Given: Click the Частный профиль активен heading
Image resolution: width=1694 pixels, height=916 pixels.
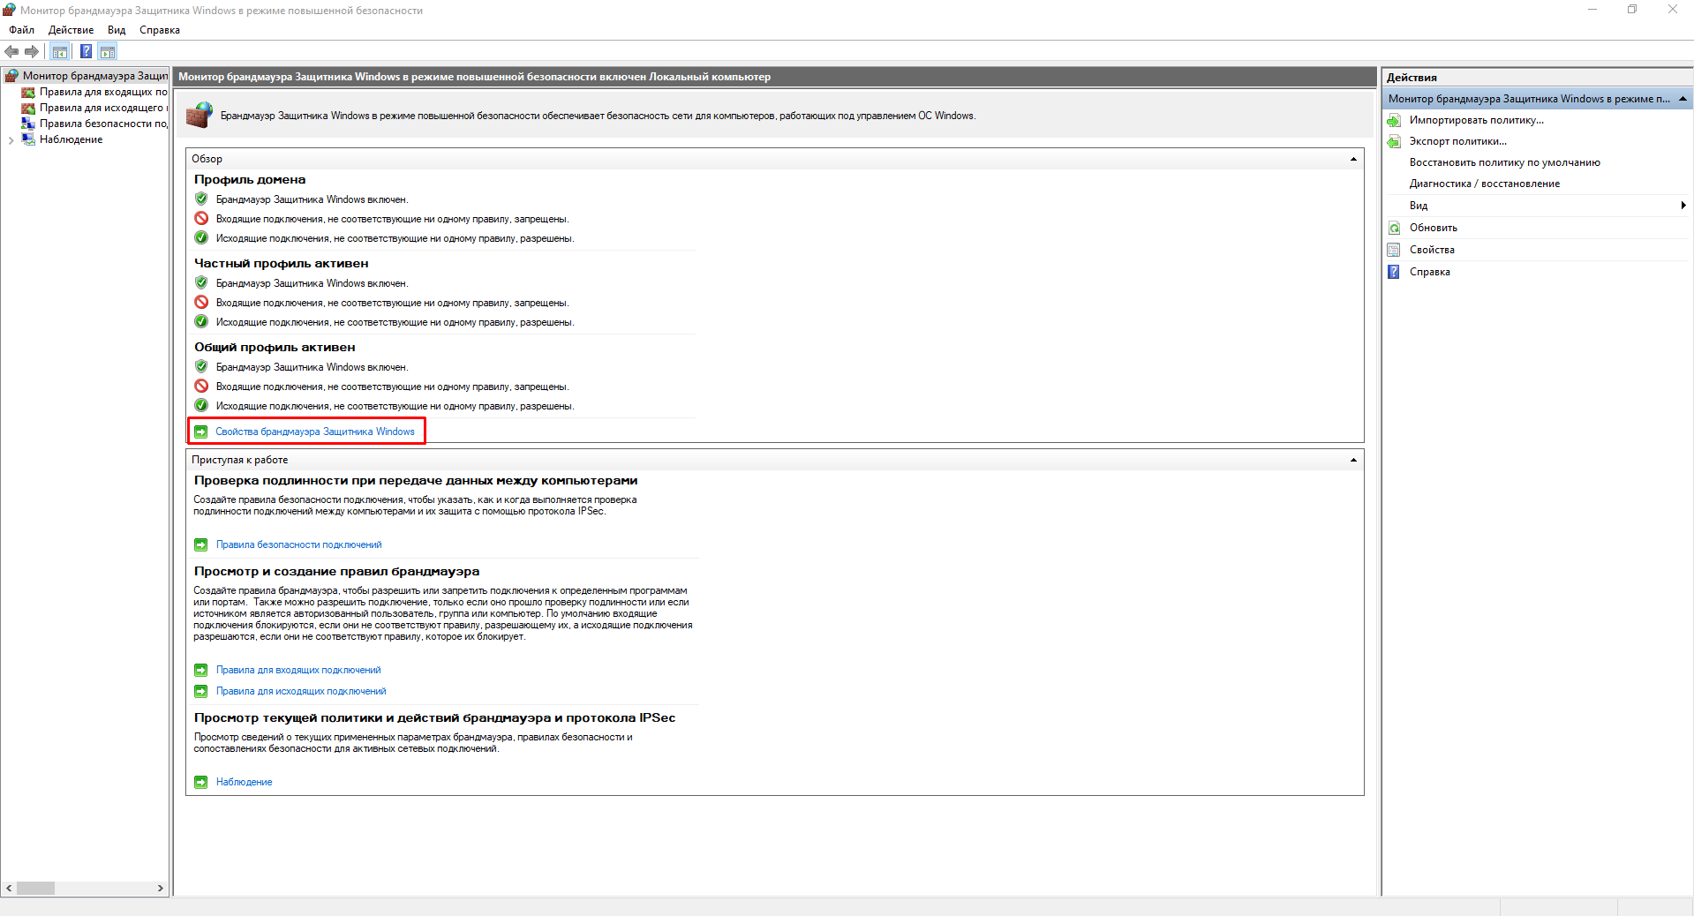Looking at the screenshot, I should [x=282, y=263].
